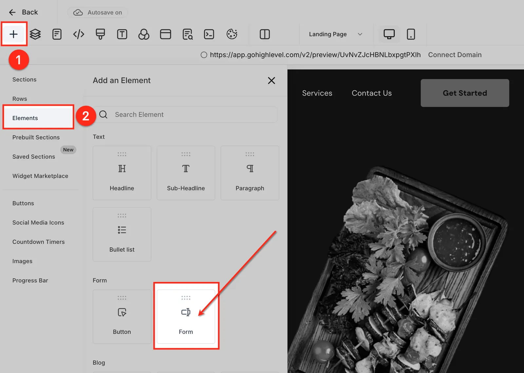The width and height of the screenshot is (524, 373).
Task: Expand the Landing Page dropdown
Action: pos(336,34)
